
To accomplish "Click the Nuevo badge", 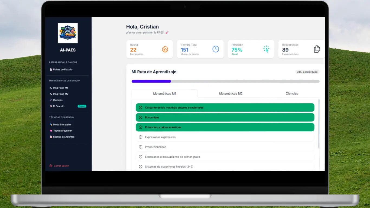I will [x=82, y=106].
